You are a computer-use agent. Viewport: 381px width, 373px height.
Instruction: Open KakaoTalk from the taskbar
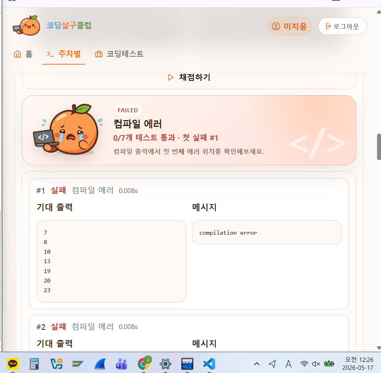pos(13,363)
